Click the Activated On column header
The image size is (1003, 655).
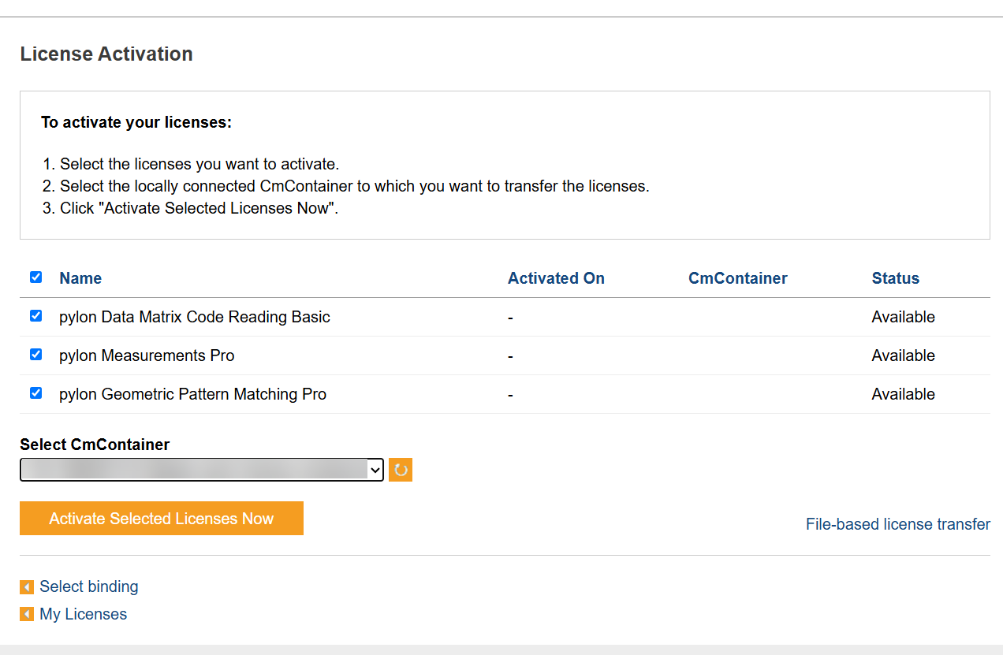coord(556,278)
